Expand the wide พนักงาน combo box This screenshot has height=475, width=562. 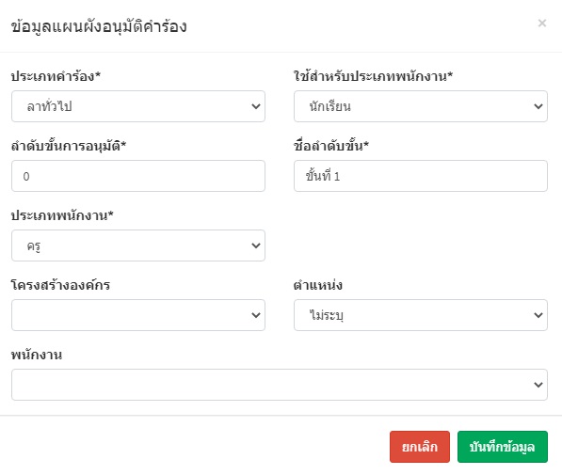click(280, 385)
